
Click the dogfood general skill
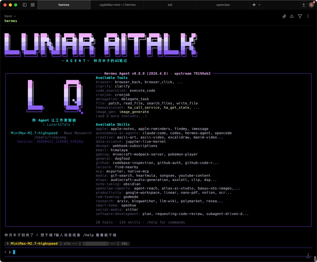(122, 158)
